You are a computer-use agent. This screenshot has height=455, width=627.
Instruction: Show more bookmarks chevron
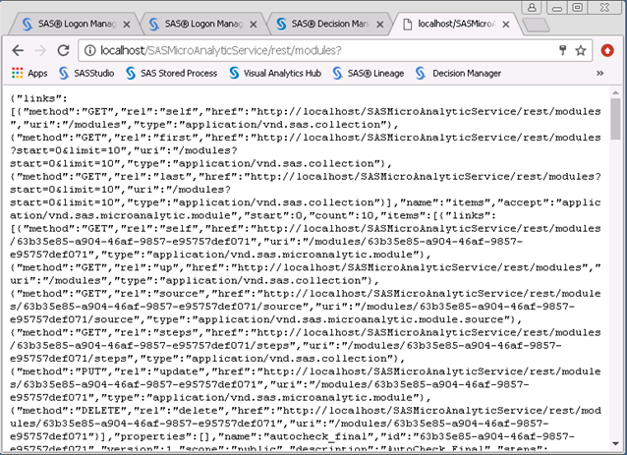click(599, 73)
